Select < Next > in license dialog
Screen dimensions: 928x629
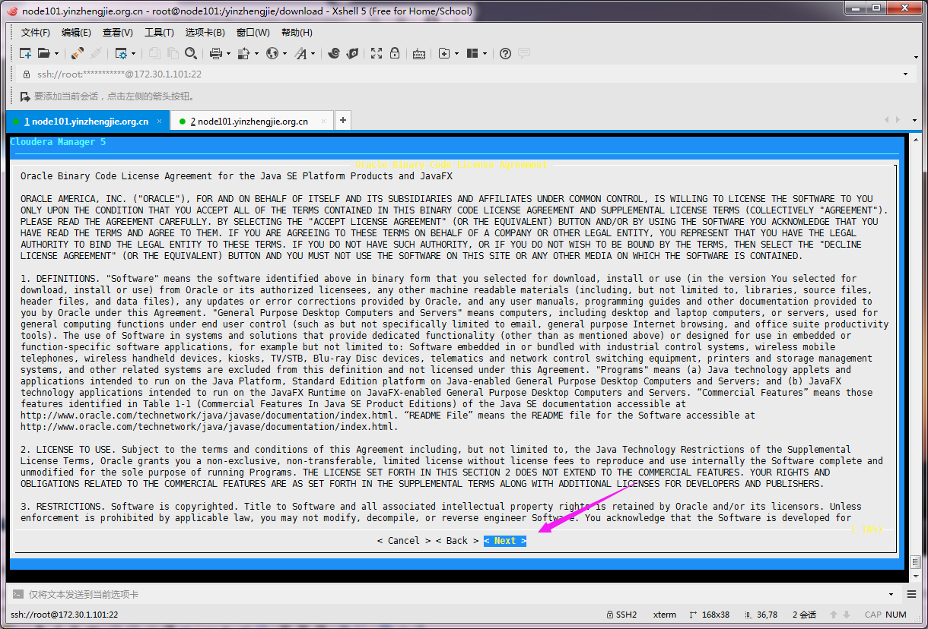(505, 541)
